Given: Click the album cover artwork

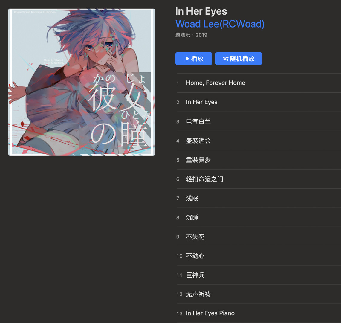Looking at the screenshot, I should click(x=82, y=82).
